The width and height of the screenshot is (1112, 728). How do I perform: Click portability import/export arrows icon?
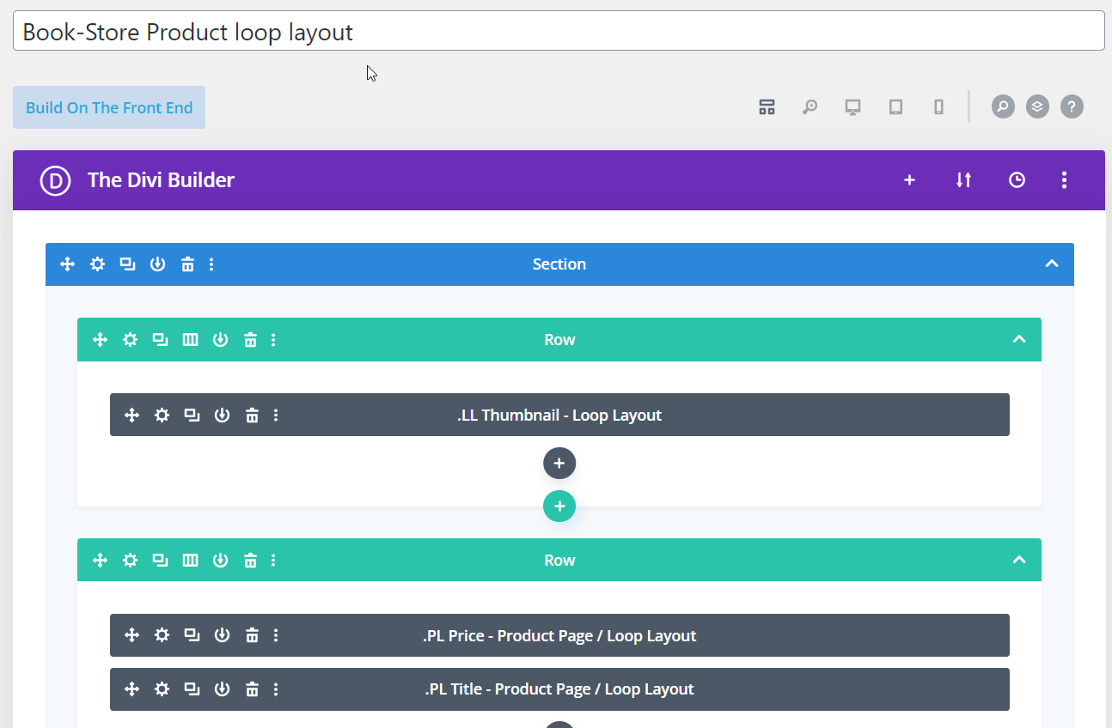[963, 180]
